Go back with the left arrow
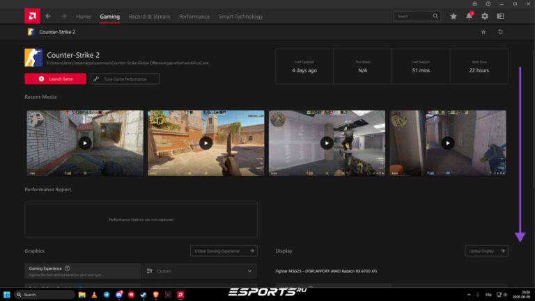This screenshot has width=535, height=301. 48,16
